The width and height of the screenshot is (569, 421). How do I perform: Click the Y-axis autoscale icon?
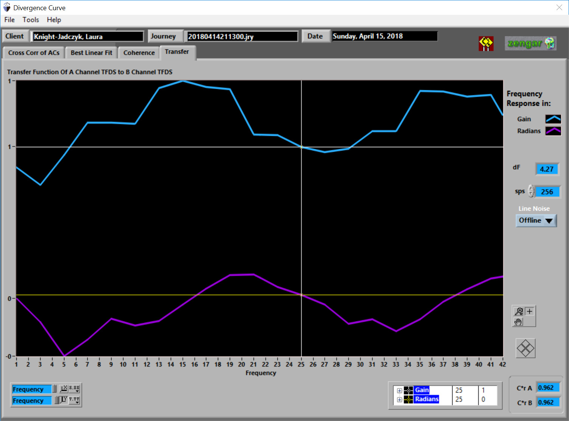[x=64, y=400]
